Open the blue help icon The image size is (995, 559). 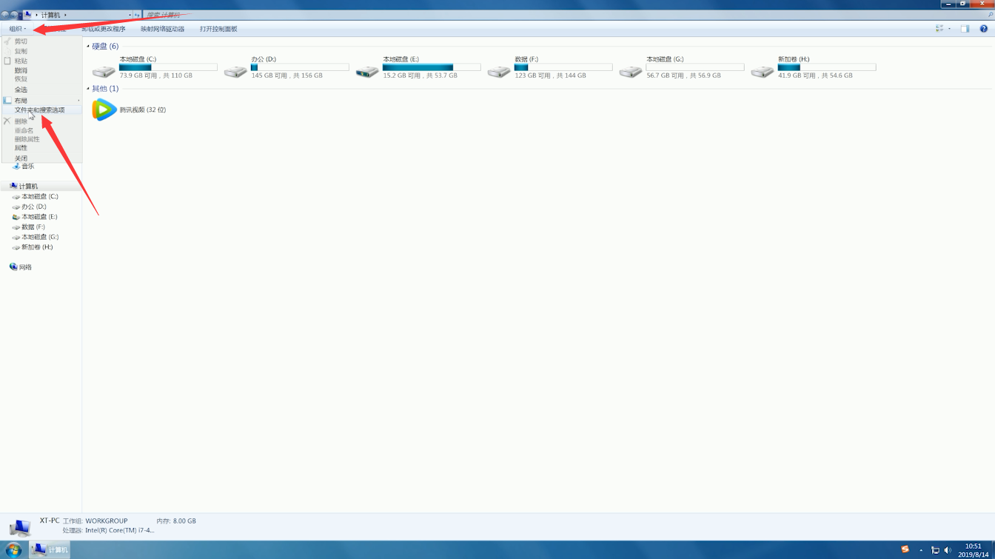click(x=984, y=29)
